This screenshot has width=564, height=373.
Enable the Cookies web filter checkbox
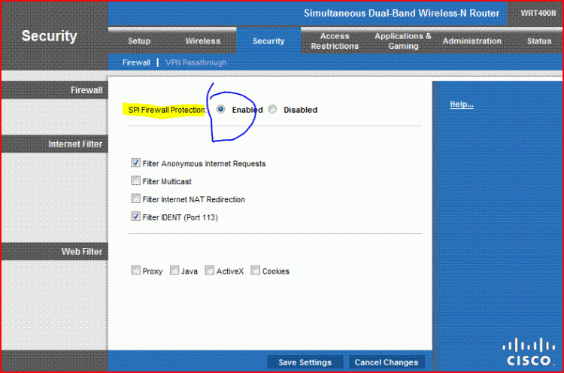pyautogui.click(x=256, y=271)
